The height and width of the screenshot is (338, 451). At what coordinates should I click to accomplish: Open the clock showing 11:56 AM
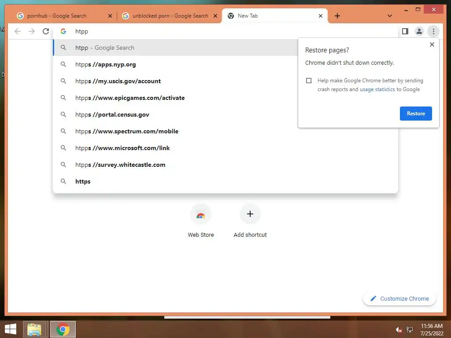point(432,329)
